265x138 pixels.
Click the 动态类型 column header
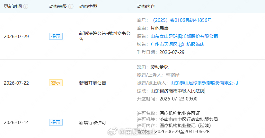[x=88, y=7]
